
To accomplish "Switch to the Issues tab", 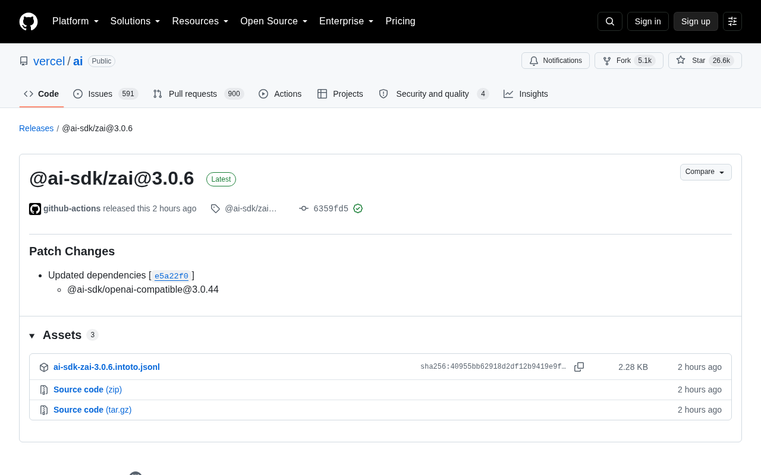I will click(x=106, y=94).
